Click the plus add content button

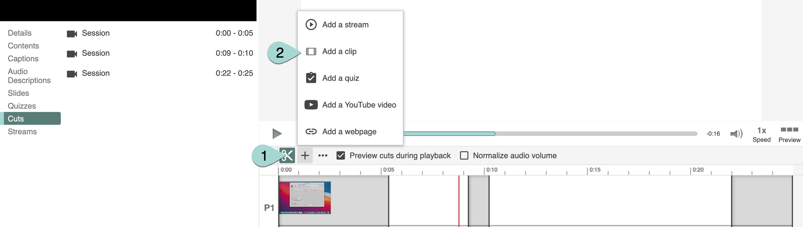[x=305, y=156]
